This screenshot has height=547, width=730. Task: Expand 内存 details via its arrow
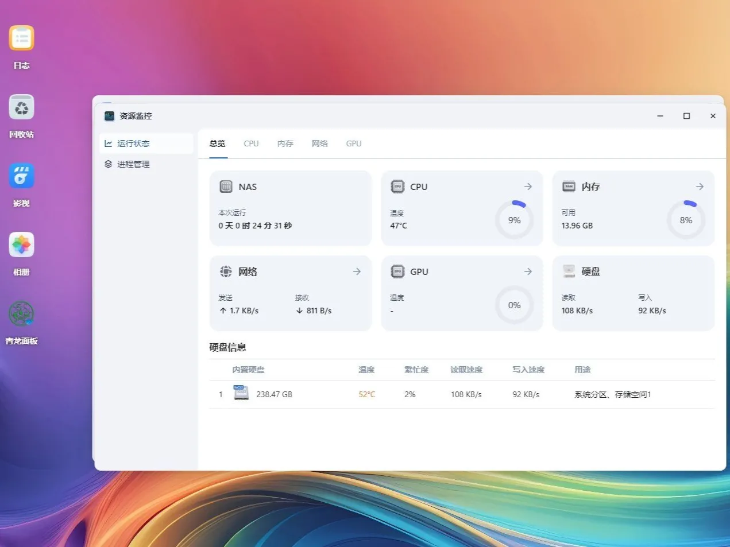(x=699, y=186)
